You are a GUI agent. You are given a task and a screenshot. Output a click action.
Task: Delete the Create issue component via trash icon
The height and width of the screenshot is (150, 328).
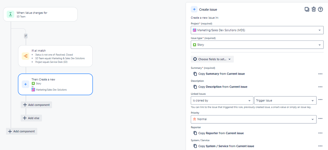(314, 10)
